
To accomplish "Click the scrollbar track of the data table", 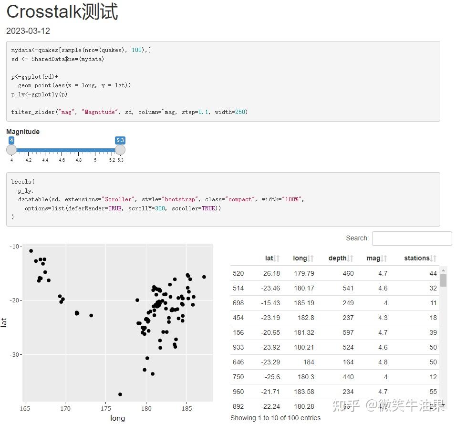I will coord(443,334).
